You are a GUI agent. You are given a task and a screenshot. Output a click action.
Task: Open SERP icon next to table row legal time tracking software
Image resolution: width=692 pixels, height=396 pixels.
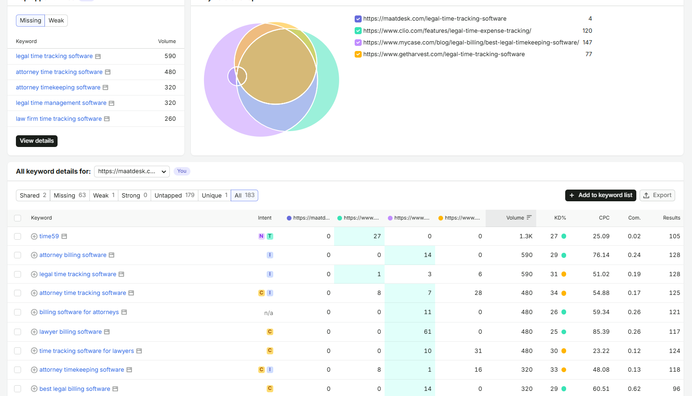[121, 274]
